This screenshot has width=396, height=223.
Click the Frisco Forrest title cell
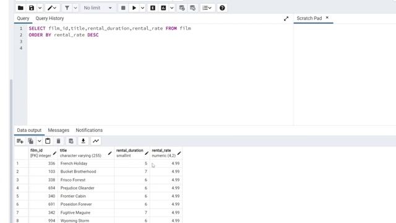point(86,180)
